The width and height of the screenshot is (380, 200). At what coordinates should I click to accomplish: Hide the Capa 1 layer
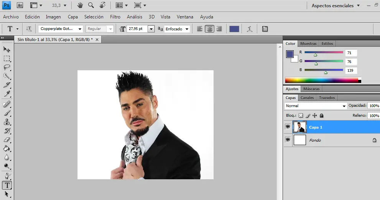coord(288,127)
